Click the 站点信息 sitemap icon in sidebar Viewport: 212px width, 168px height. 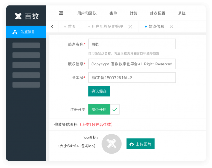point(15,32)
